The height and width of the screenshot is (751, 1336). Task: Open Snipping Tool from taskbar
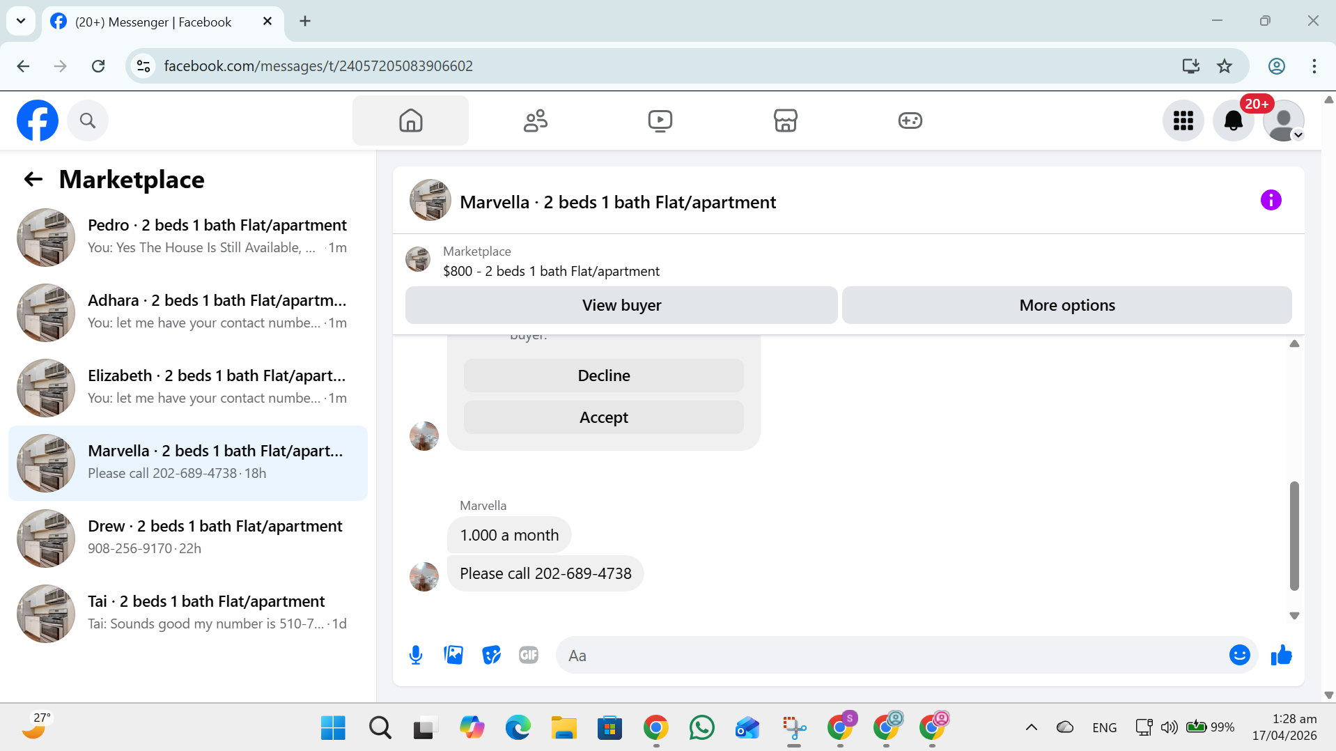click(794, 727)
